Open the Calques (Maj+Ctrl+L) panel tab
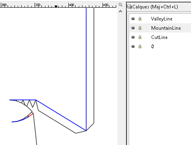Image resolution: width=191 pixels, height=145 pixels. pos(155,7)
